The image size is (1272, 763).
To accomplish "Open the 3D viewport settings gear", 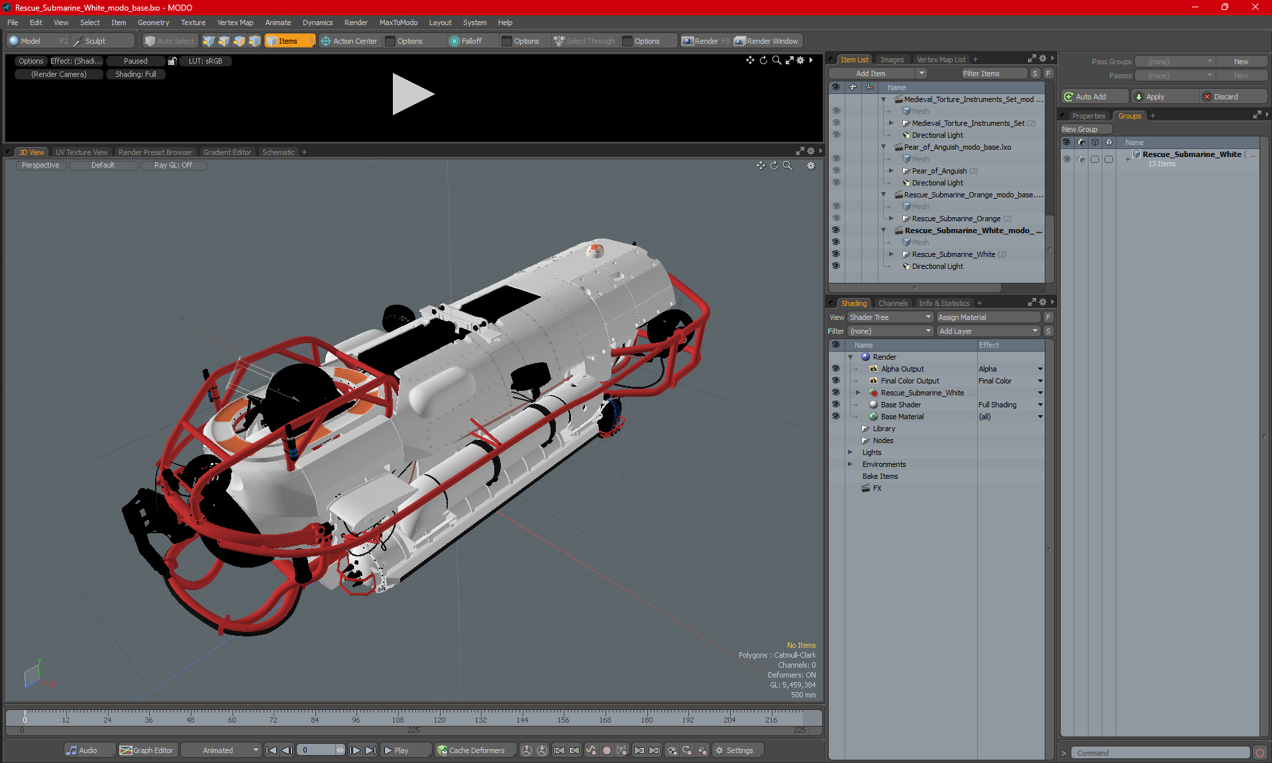I will pos(811,166).
